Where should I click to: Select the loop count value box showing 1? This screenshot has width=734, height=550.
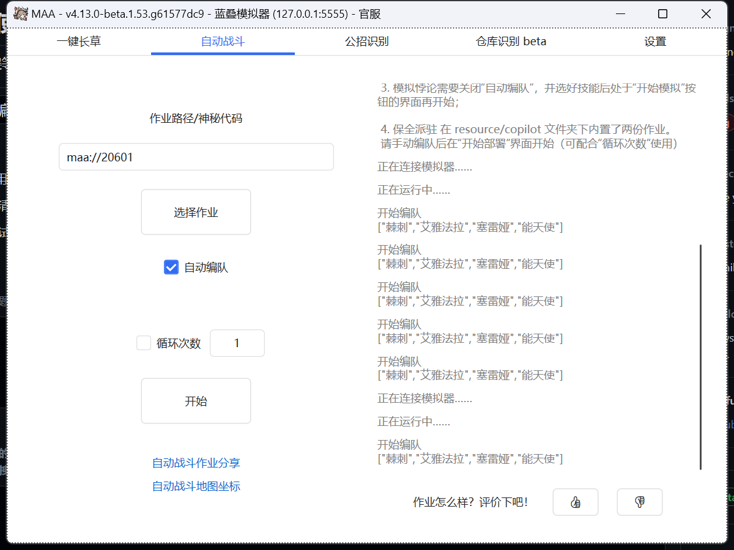click(x=237, y=343)
